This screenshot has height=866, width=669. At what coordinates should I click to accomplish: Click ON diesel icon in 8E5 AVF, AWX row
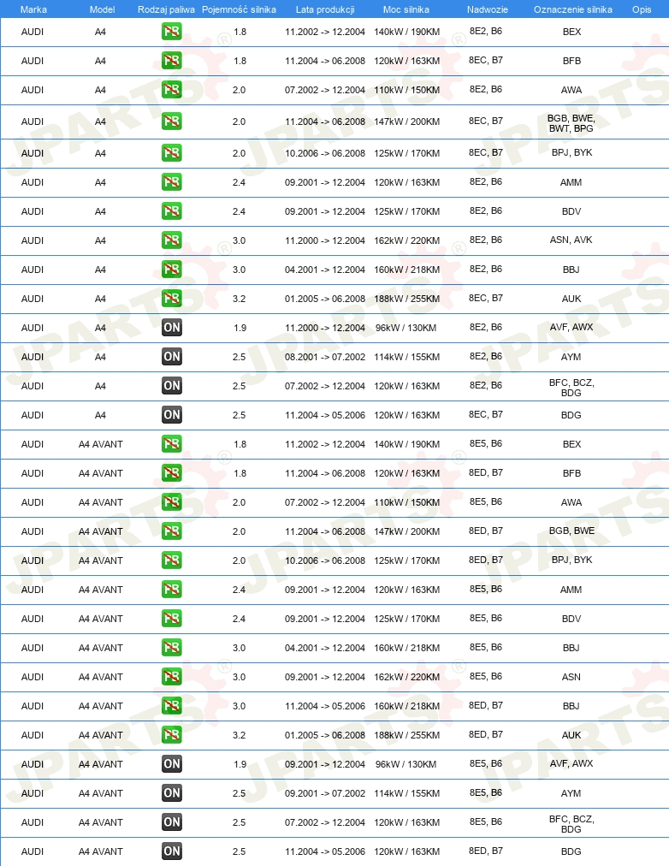click(x=172, y=764)
